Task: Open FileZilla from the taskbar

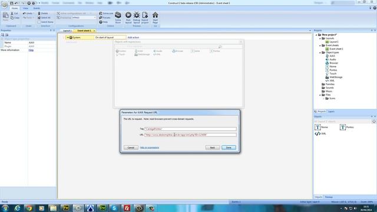Action: (x=127, y=208)
